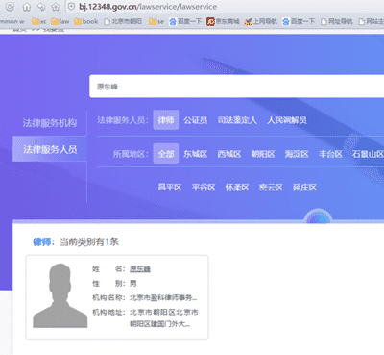384x355 pixels.
Task: Filter by district 平谷区
Action: (x=204, y=188)
